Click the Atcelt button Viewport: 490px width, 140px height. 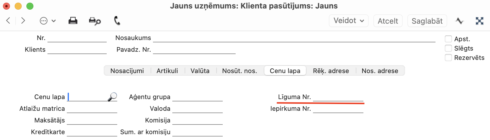click(x=388, y=21)
